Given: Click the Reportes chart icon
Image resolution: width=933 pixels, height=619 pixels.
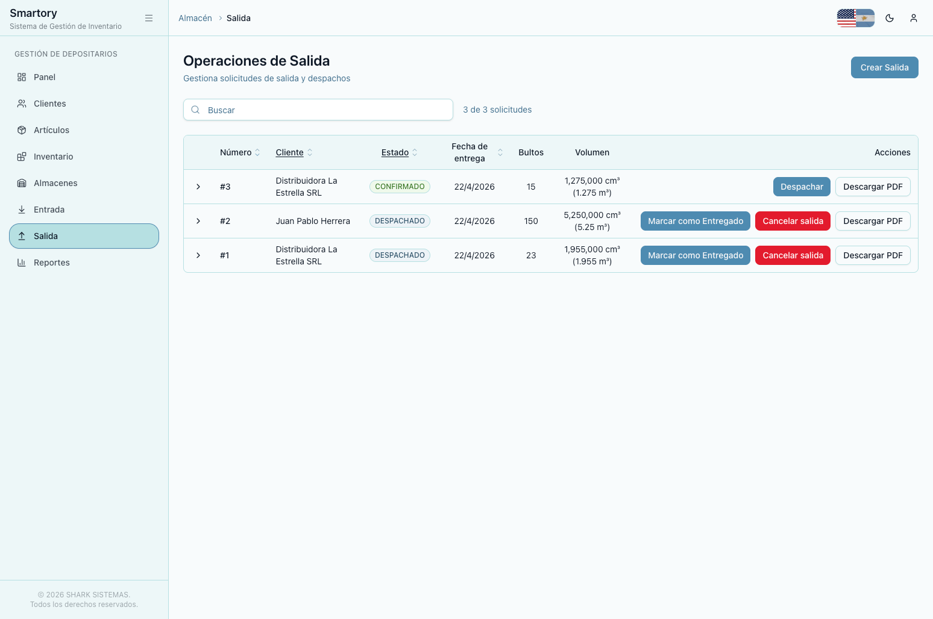Looking at the screenshot, I should (x=22, y=263).
